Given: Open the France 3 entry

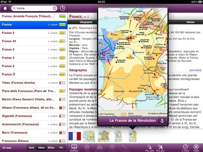Looking at the screenshot, I should click(x=34, y=49).
